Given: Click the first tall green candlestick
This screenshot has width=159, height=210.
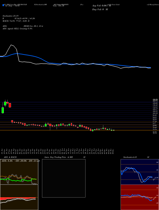Looking at the screenshot, I should [3, 110].
